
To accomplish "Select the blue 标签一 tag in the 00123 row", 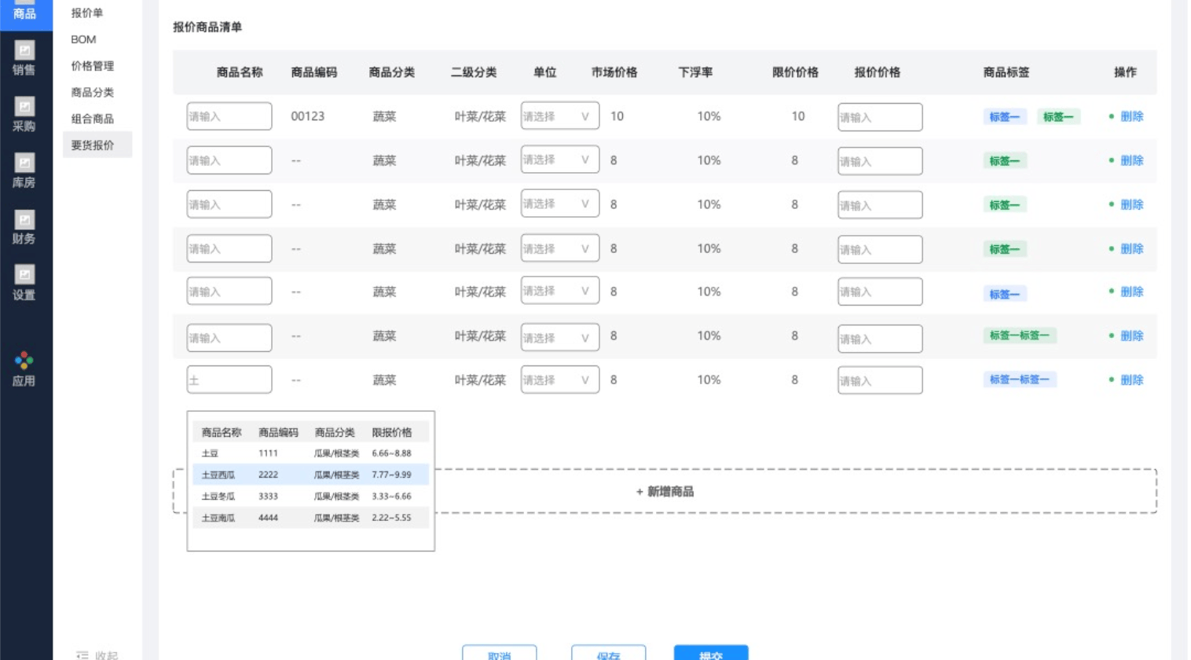I will 1005,117.
